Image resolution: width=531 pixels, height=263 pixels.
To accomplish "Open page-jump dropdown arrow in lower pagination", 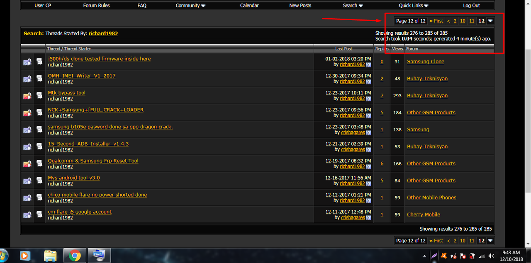I will point(490,241).
